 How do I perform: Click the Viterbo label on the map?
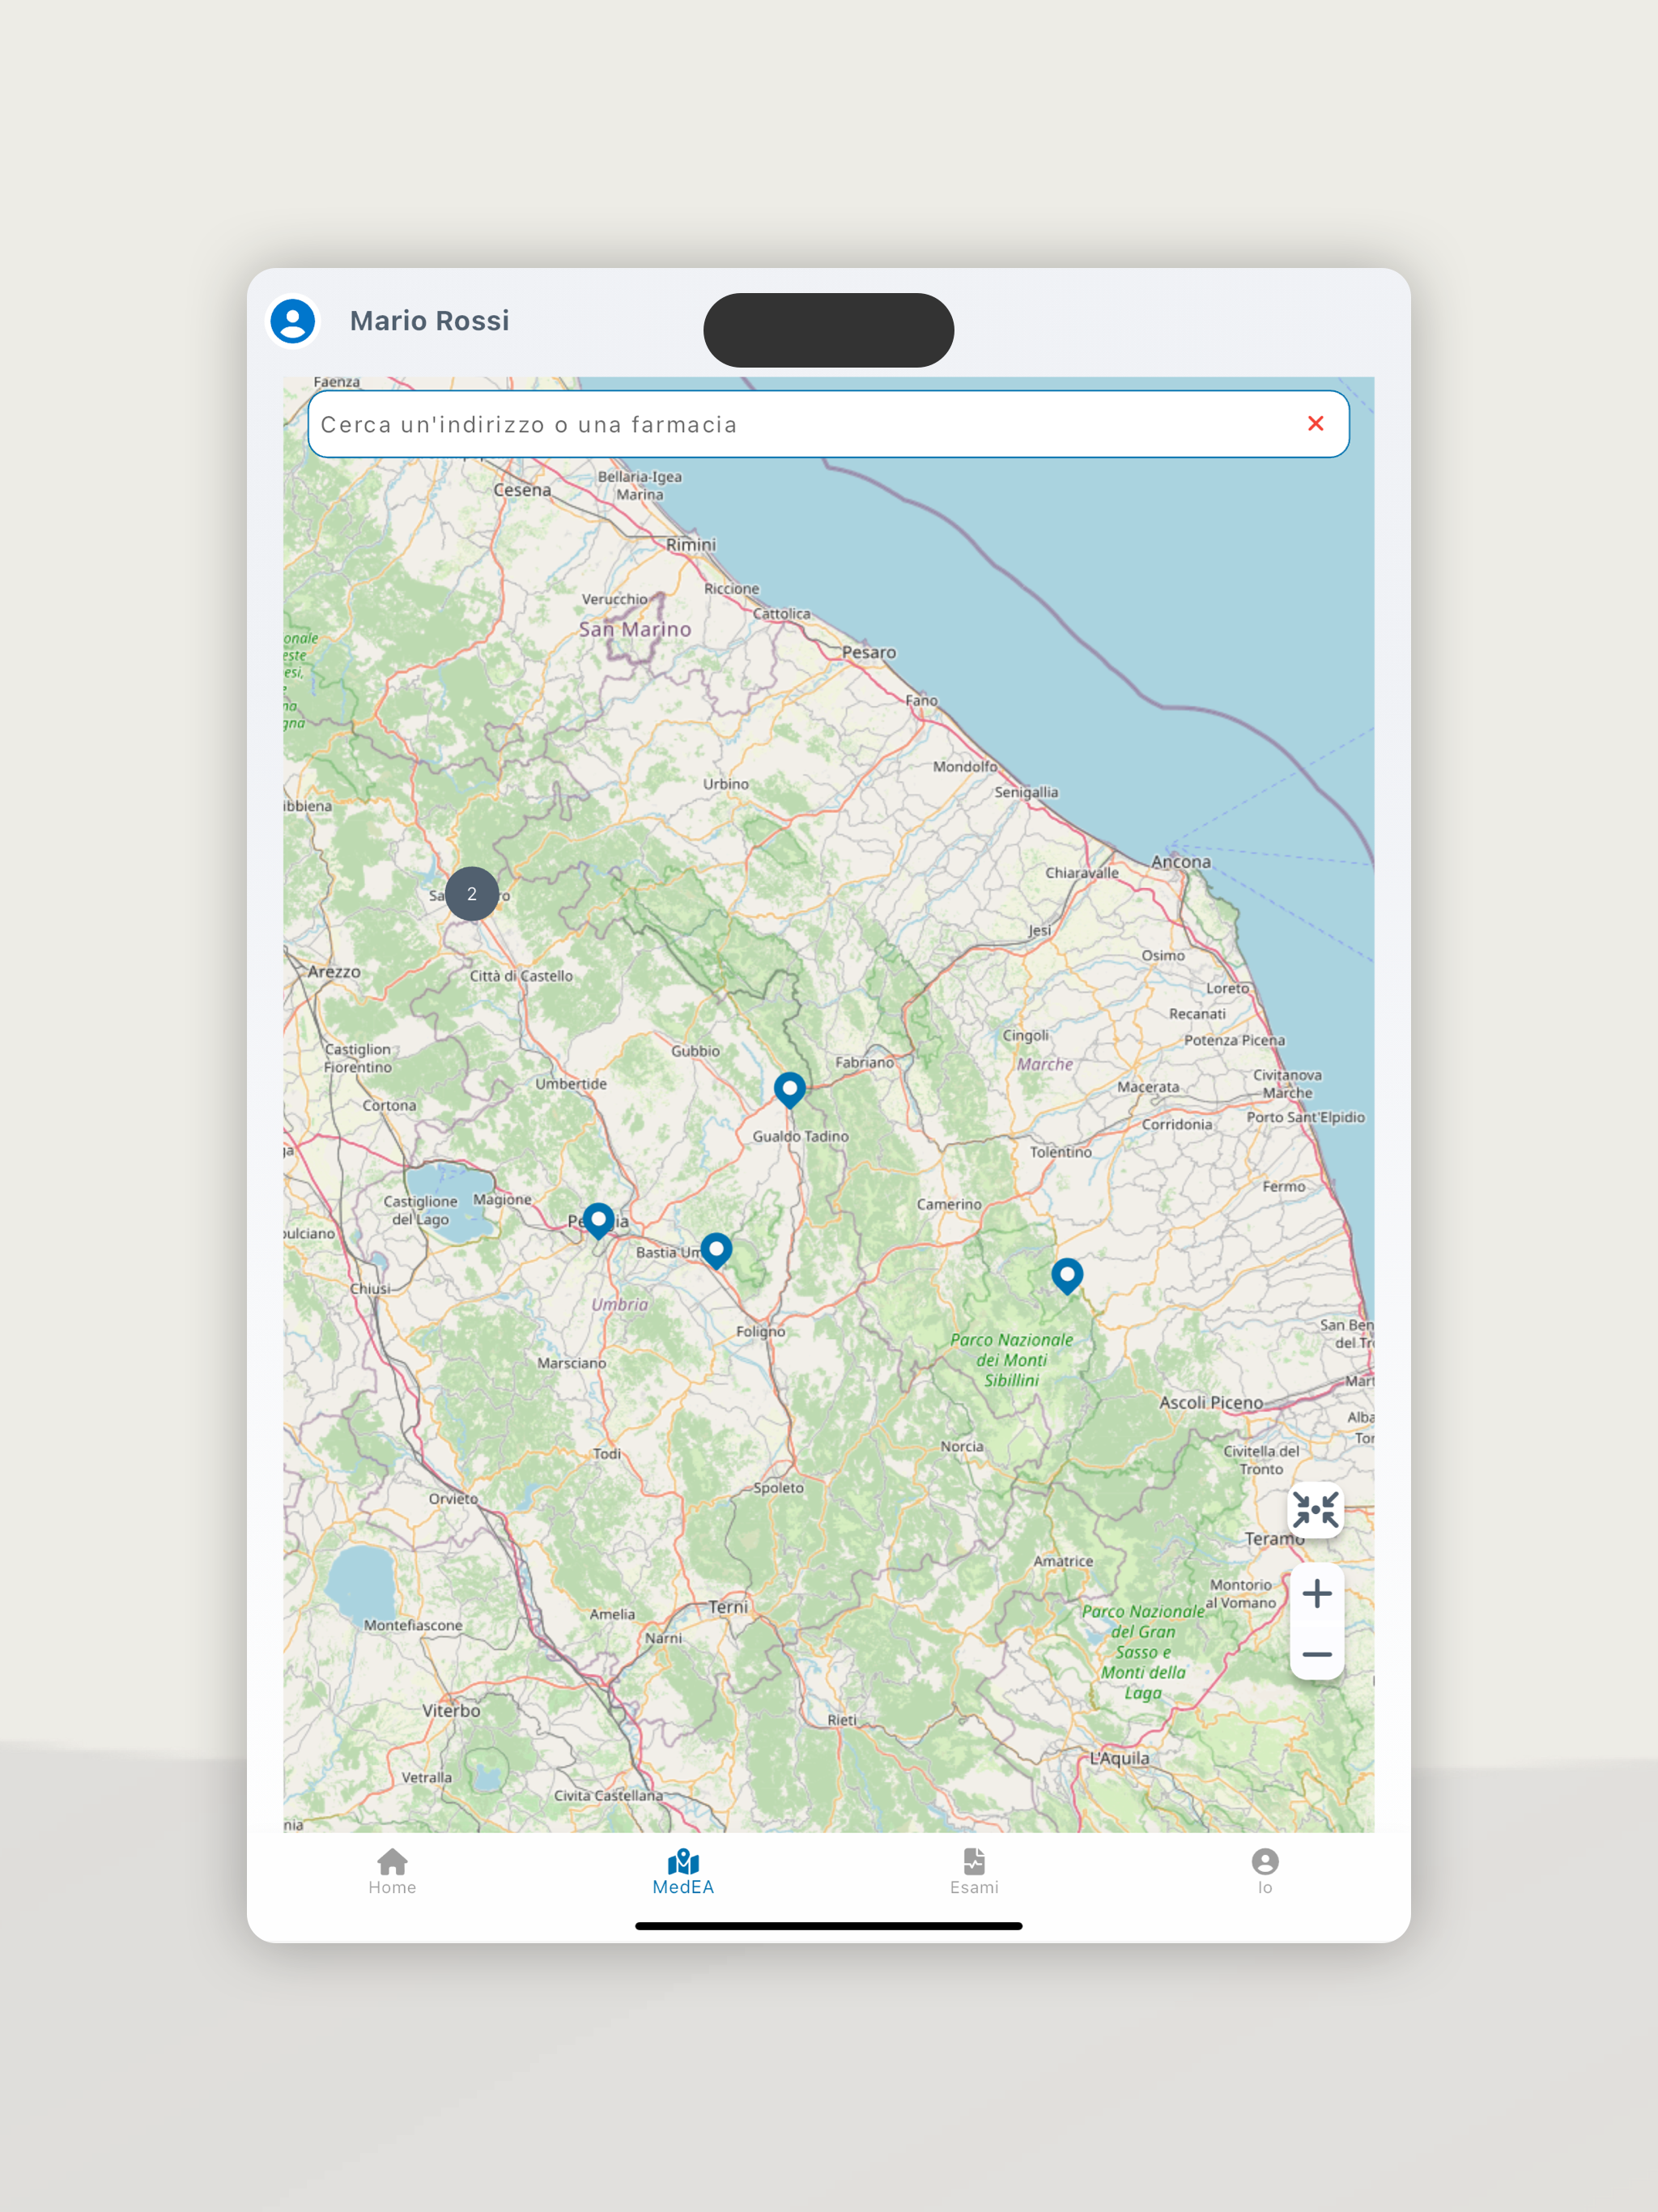451,1711
